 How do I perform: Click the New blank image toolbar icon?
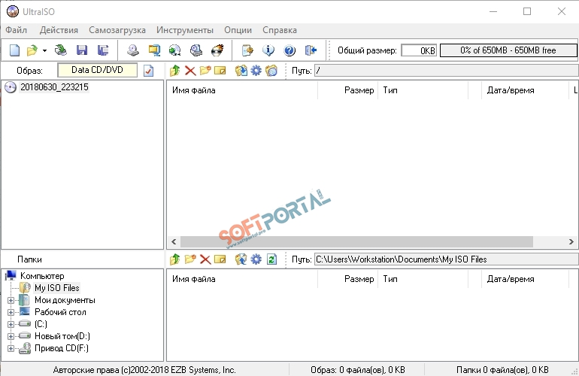click(14, 50)
